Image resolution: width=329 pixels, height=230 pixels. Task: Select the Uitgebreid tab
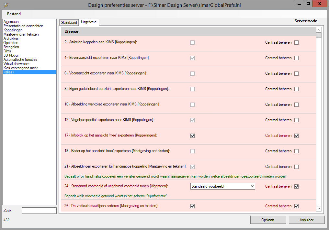tap(89, 22)
